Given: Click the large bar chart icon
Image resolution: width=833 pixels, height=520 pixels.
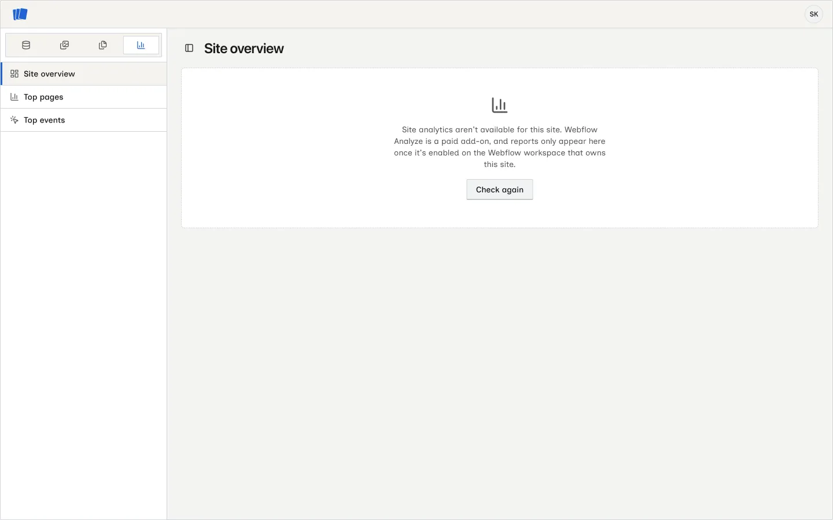Looking at the screenshot, I should 500,105.
